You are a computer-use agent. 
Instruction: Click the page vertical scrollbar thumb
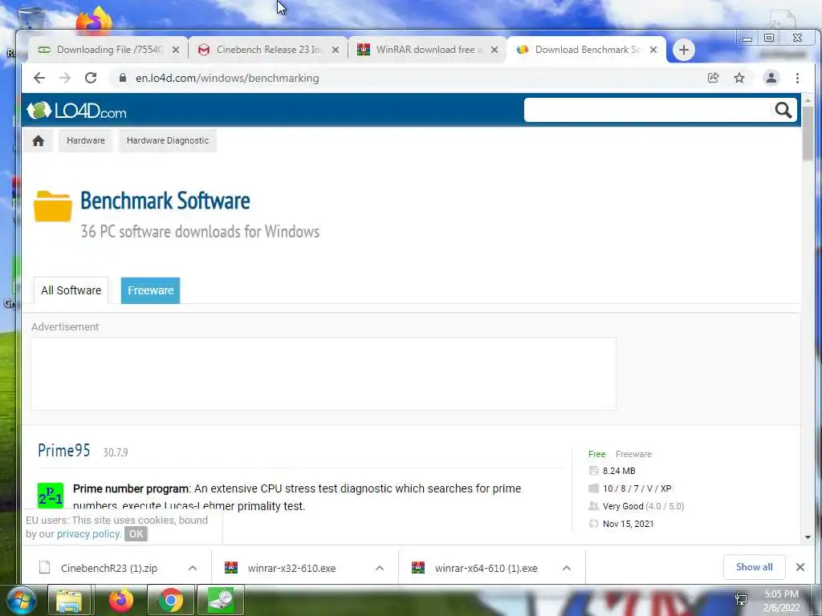pos(808,133)
